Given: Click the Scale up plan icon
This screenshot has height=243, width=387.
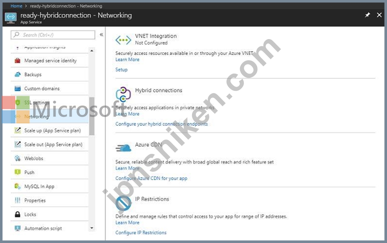Looking at the screenshot, I should coord(18,130).
